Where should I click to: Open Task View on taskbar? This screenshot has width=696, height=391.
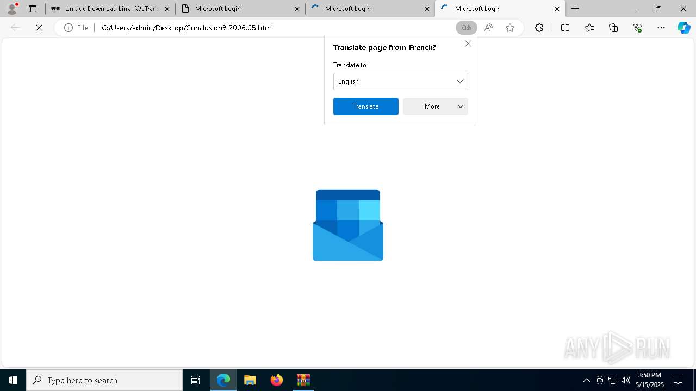[x=196, y=380]
